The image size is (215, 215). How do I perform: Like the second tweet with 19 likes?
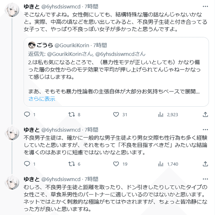point(116,164)
